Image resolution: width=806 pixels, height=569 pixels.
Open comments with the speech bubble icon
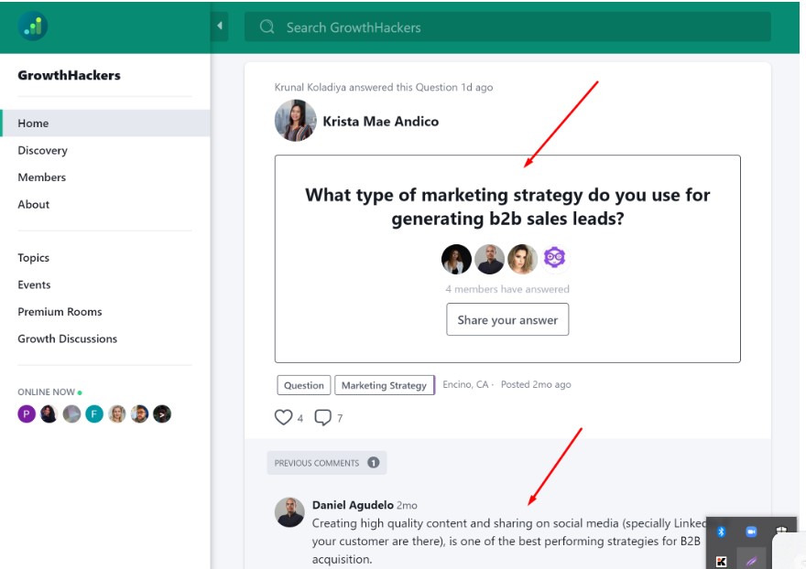pyautogui.click(x=322, y=417)
